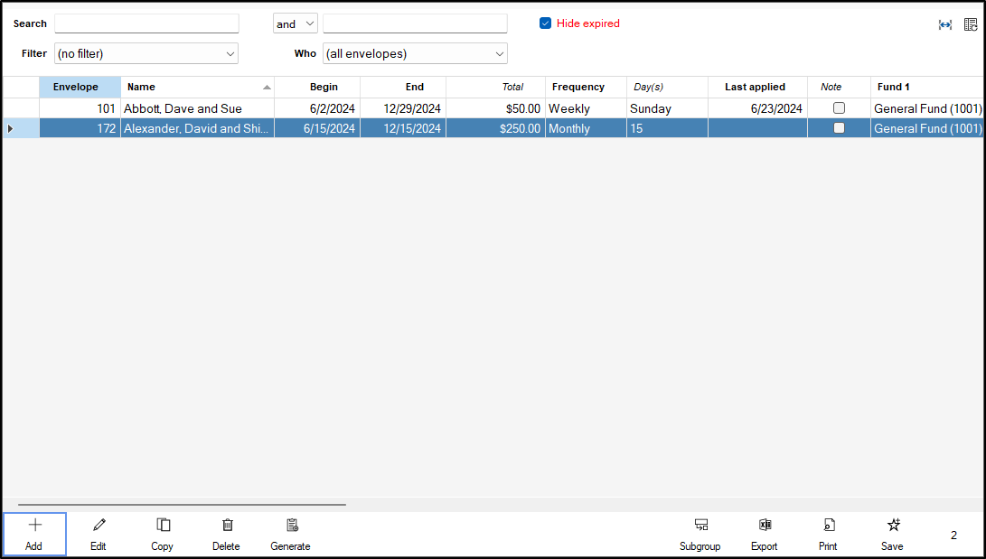Open the column chooser icon
The width and height of the screenshot is (986, 559).
[971, 24]
